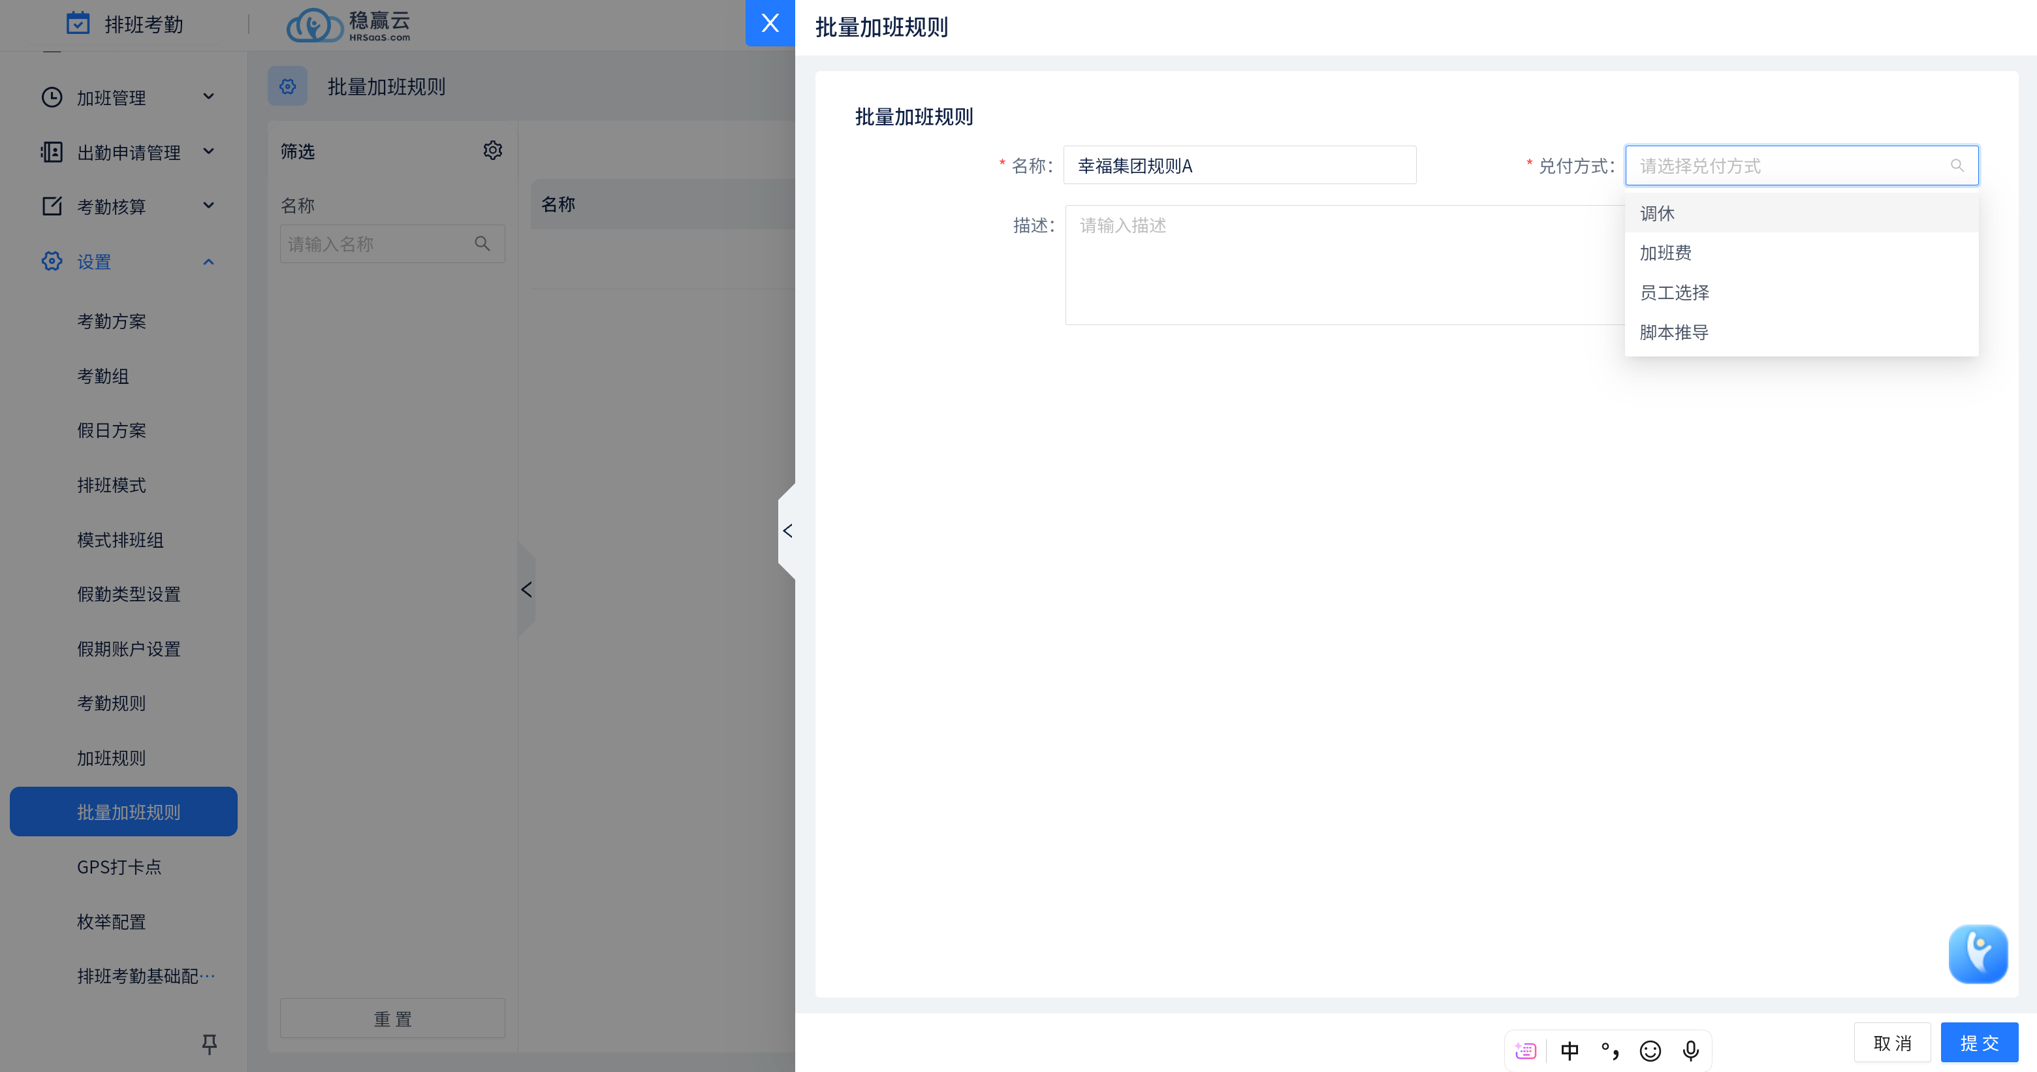
Task: Close the drawer with blue X
Action: (x=769, y=23)
